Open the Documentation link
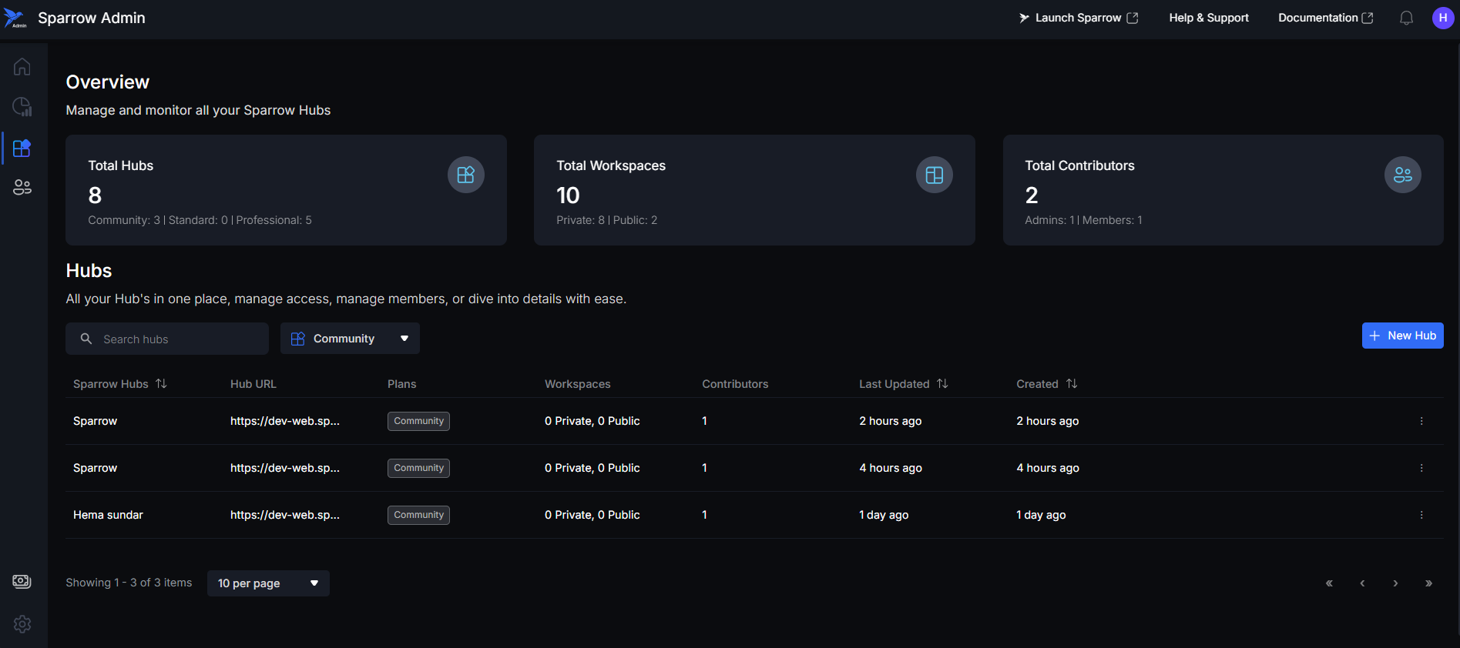The image size is (1460, 648). click(x=1325, y=18)
